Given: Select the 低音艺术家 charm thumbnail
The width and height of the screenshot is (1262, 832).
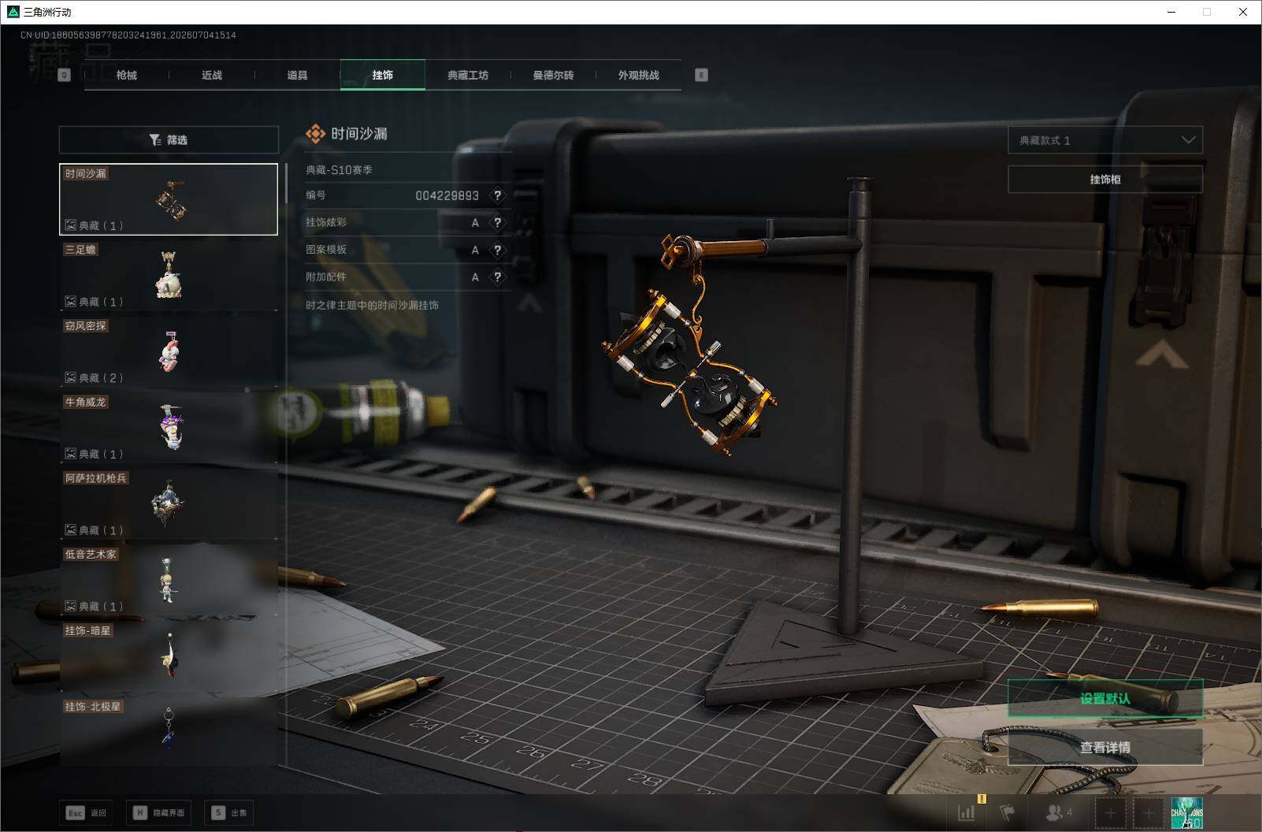Looking at the screenshot, I should [169, 581].
